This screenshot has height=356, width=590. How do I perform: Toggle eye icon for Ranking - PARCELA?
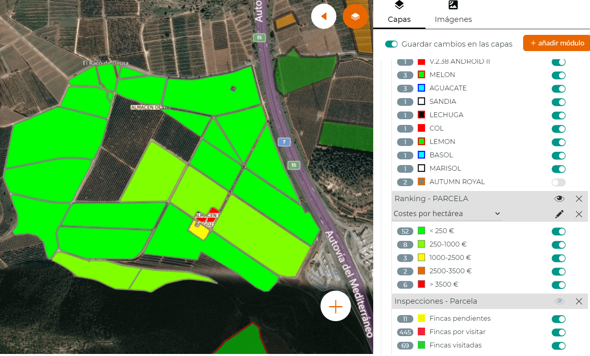[x=559, y=199]
